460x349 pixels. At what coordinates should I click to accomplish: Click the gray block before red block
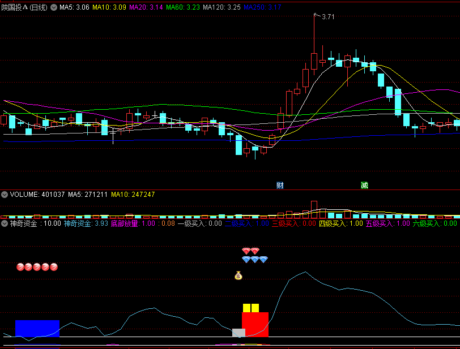point(239,333)
